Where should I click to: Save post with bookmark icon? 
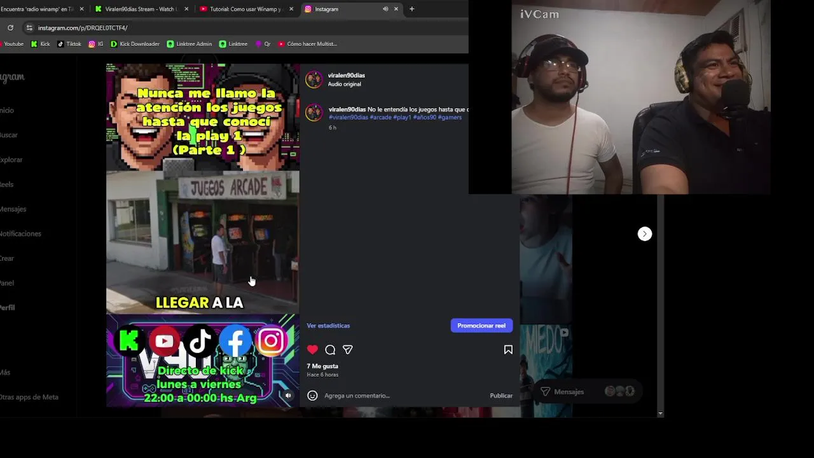pyautogui.click(x=508, y=350)
